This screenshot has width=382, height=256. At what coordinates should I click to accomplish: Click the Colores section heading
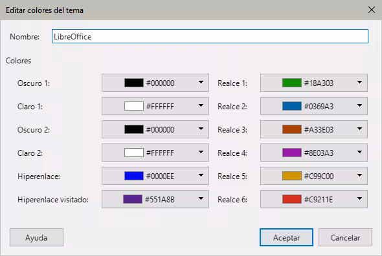click(x=19, y=61)
